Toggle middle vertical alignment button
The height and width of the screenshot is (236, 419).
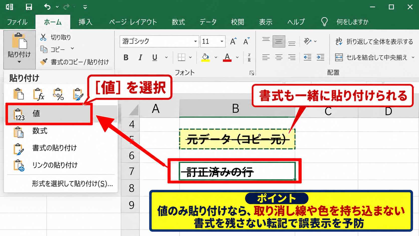tap(279, 41)
